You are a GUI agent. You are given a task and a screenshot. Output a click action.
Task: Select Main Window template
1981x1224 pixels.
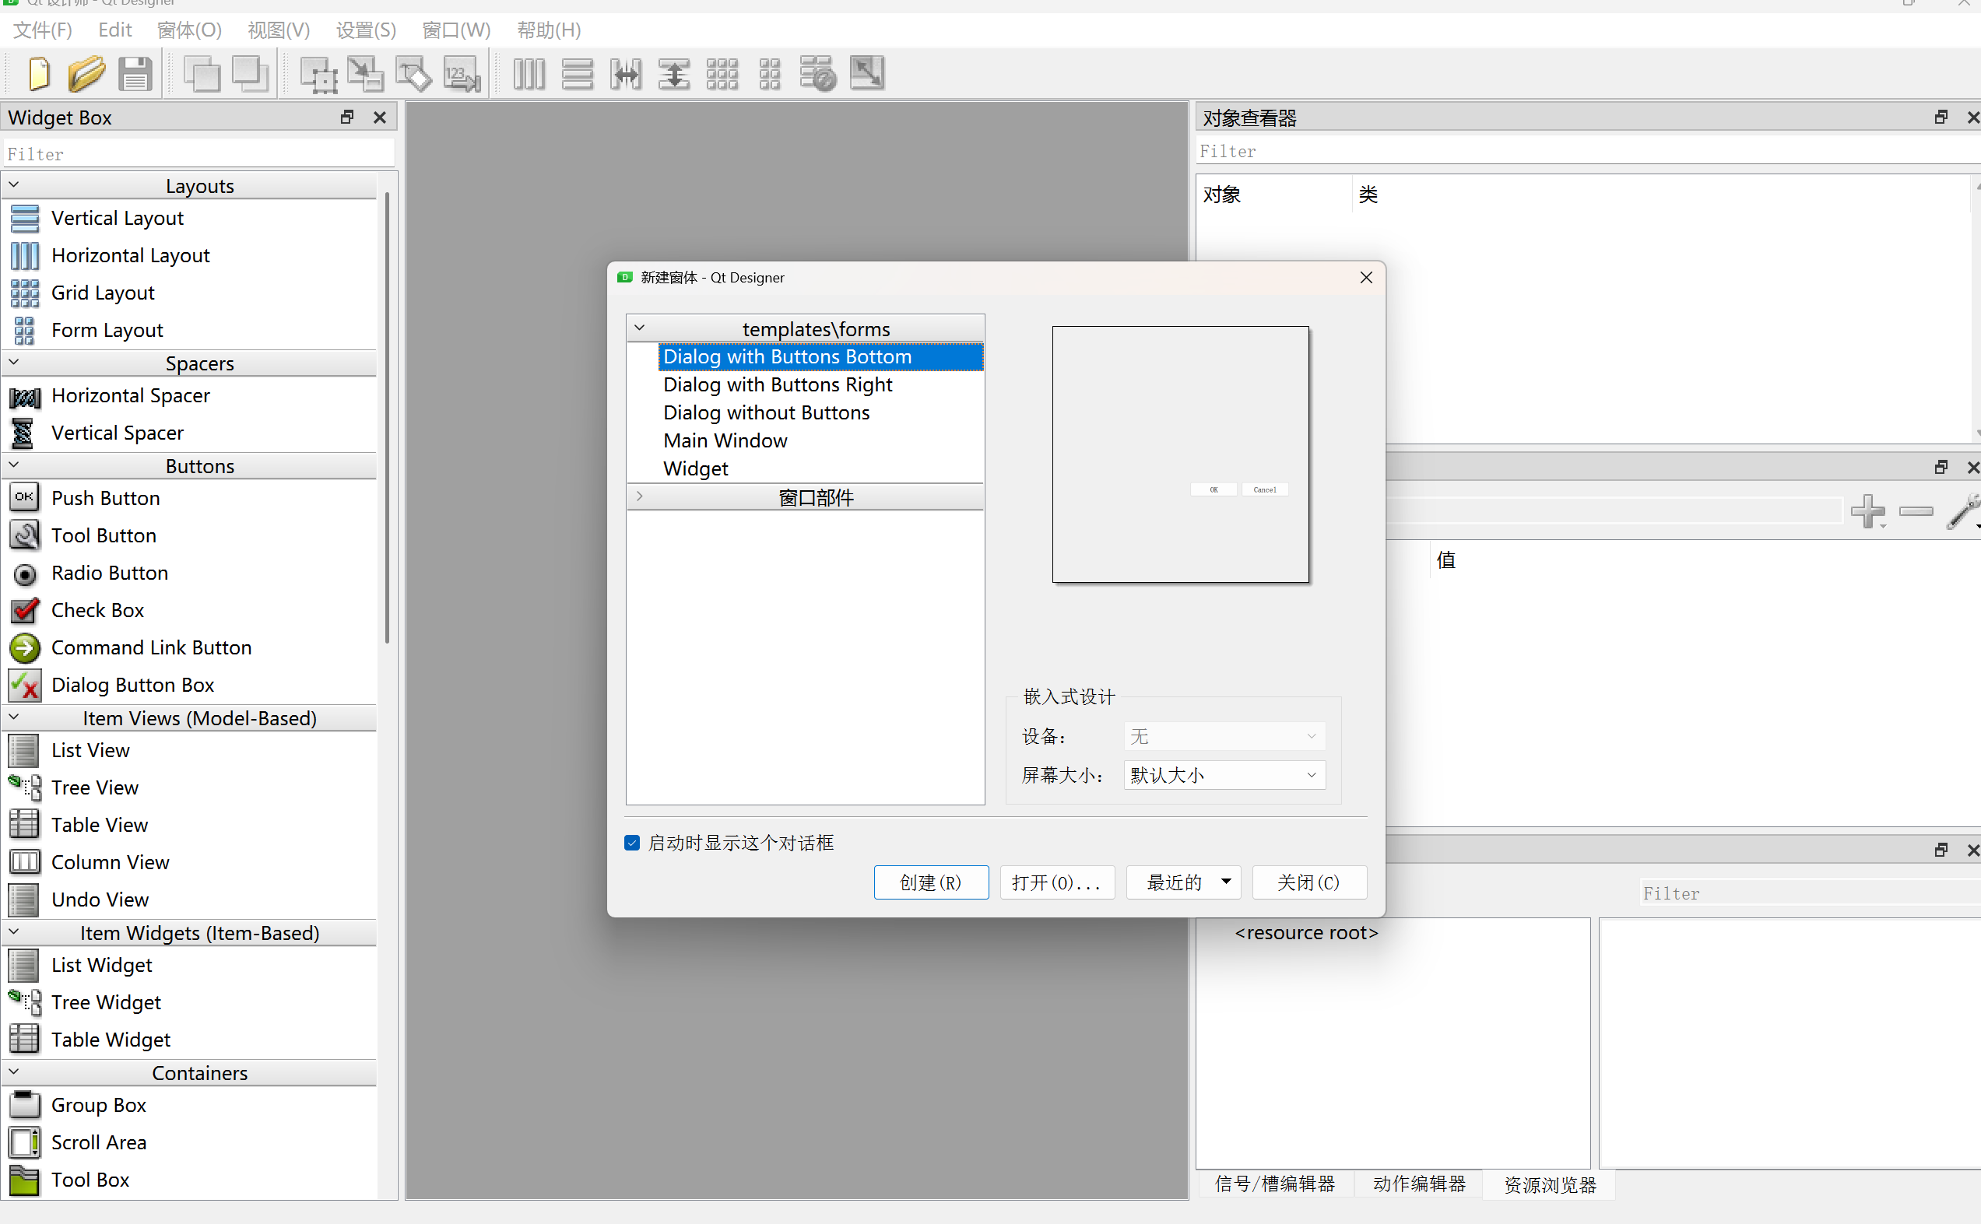725,440
